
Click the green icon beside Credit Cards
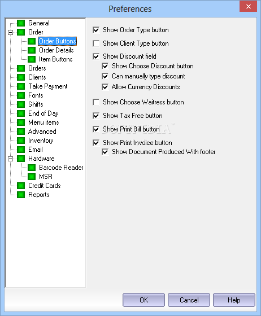pyautogui.click(x=21, y=186)
